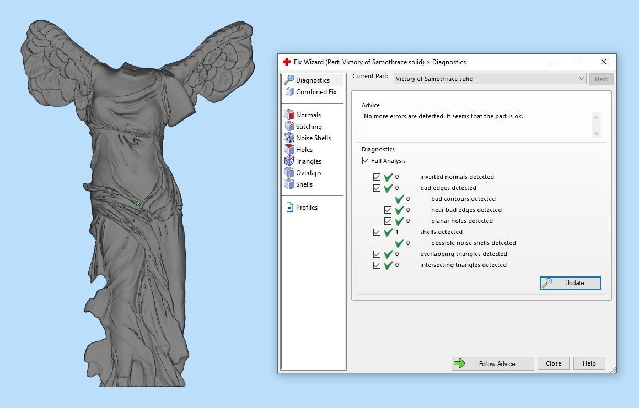Select the Stitching icon
The width and height of the screenshot is (639, 408).
[289, 126]
